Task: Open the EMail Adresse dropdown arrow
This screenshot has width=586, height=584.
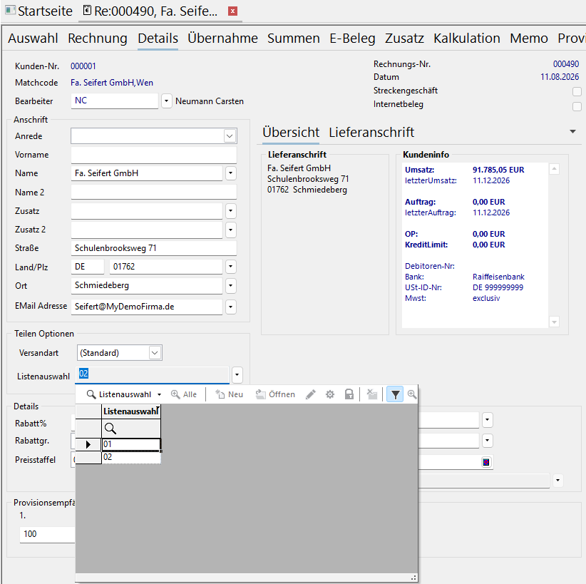Action: pyautogui.click(x=230, y=307)
